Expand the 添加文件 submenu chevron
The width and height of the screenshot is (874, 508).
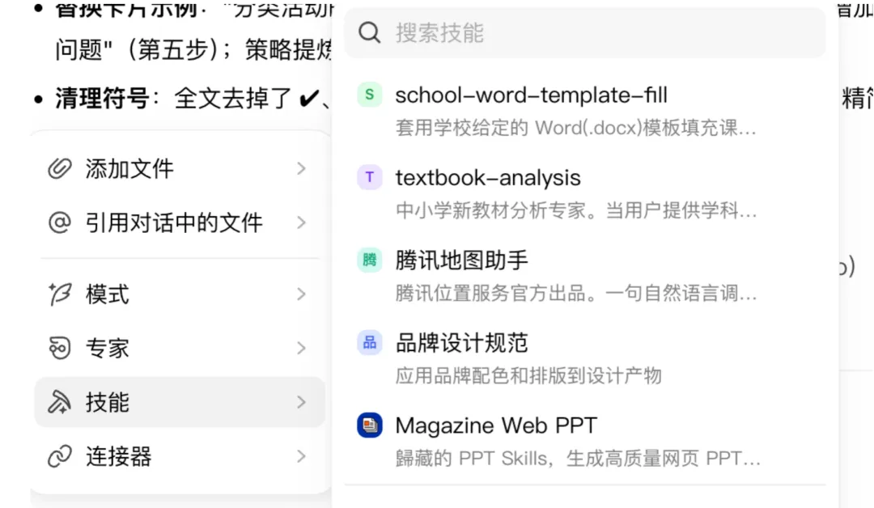[302, 168]
